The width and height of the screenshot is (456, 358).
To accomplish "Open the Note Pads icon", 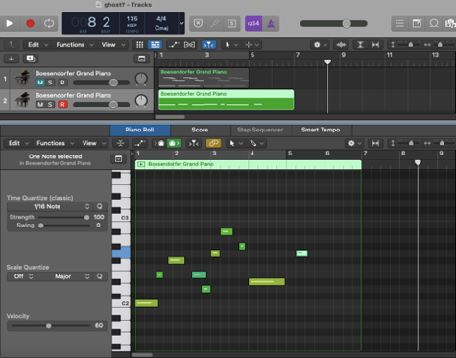I will click(417, 23).
